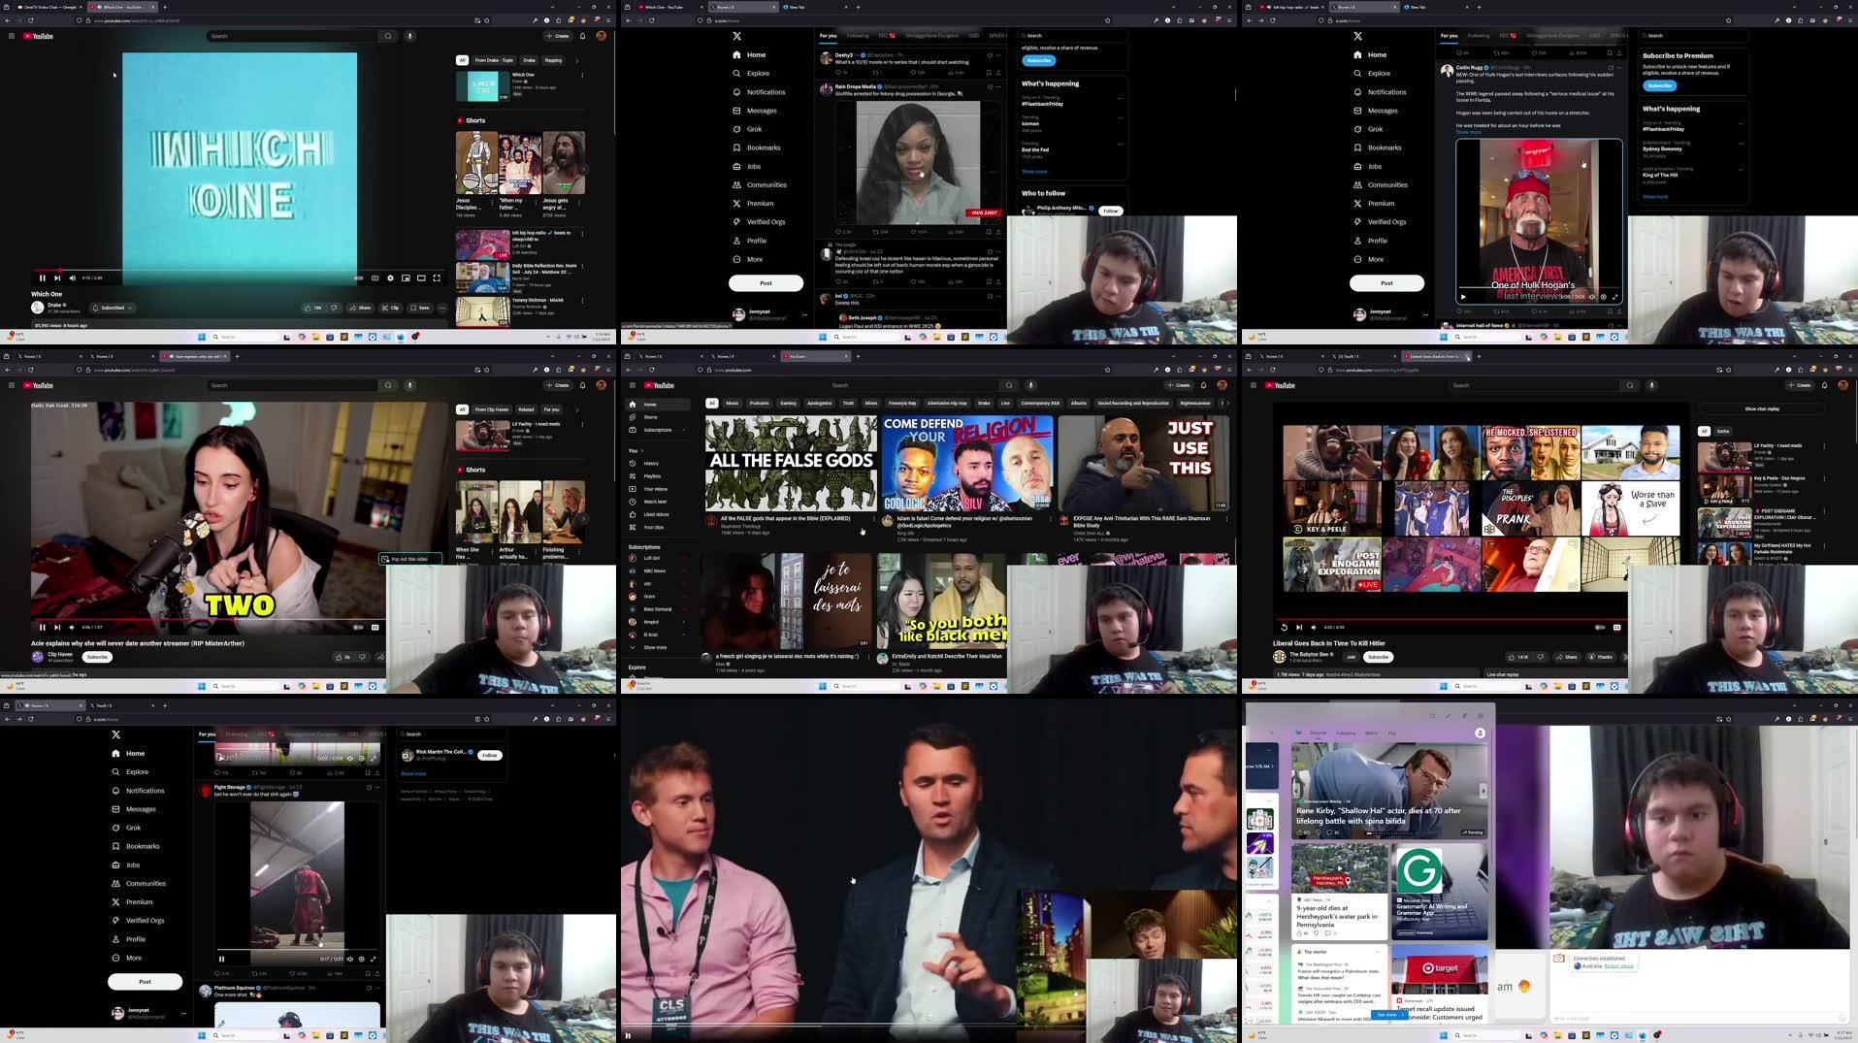Open notifications bell on Which One YouTube page

tap(582, 36)
